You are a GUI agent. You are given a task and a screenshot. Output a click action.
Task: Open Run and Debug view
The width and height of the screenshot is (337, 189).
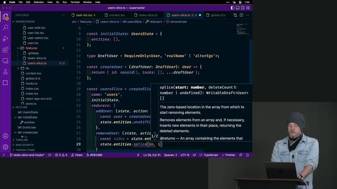tap(5, 38)
